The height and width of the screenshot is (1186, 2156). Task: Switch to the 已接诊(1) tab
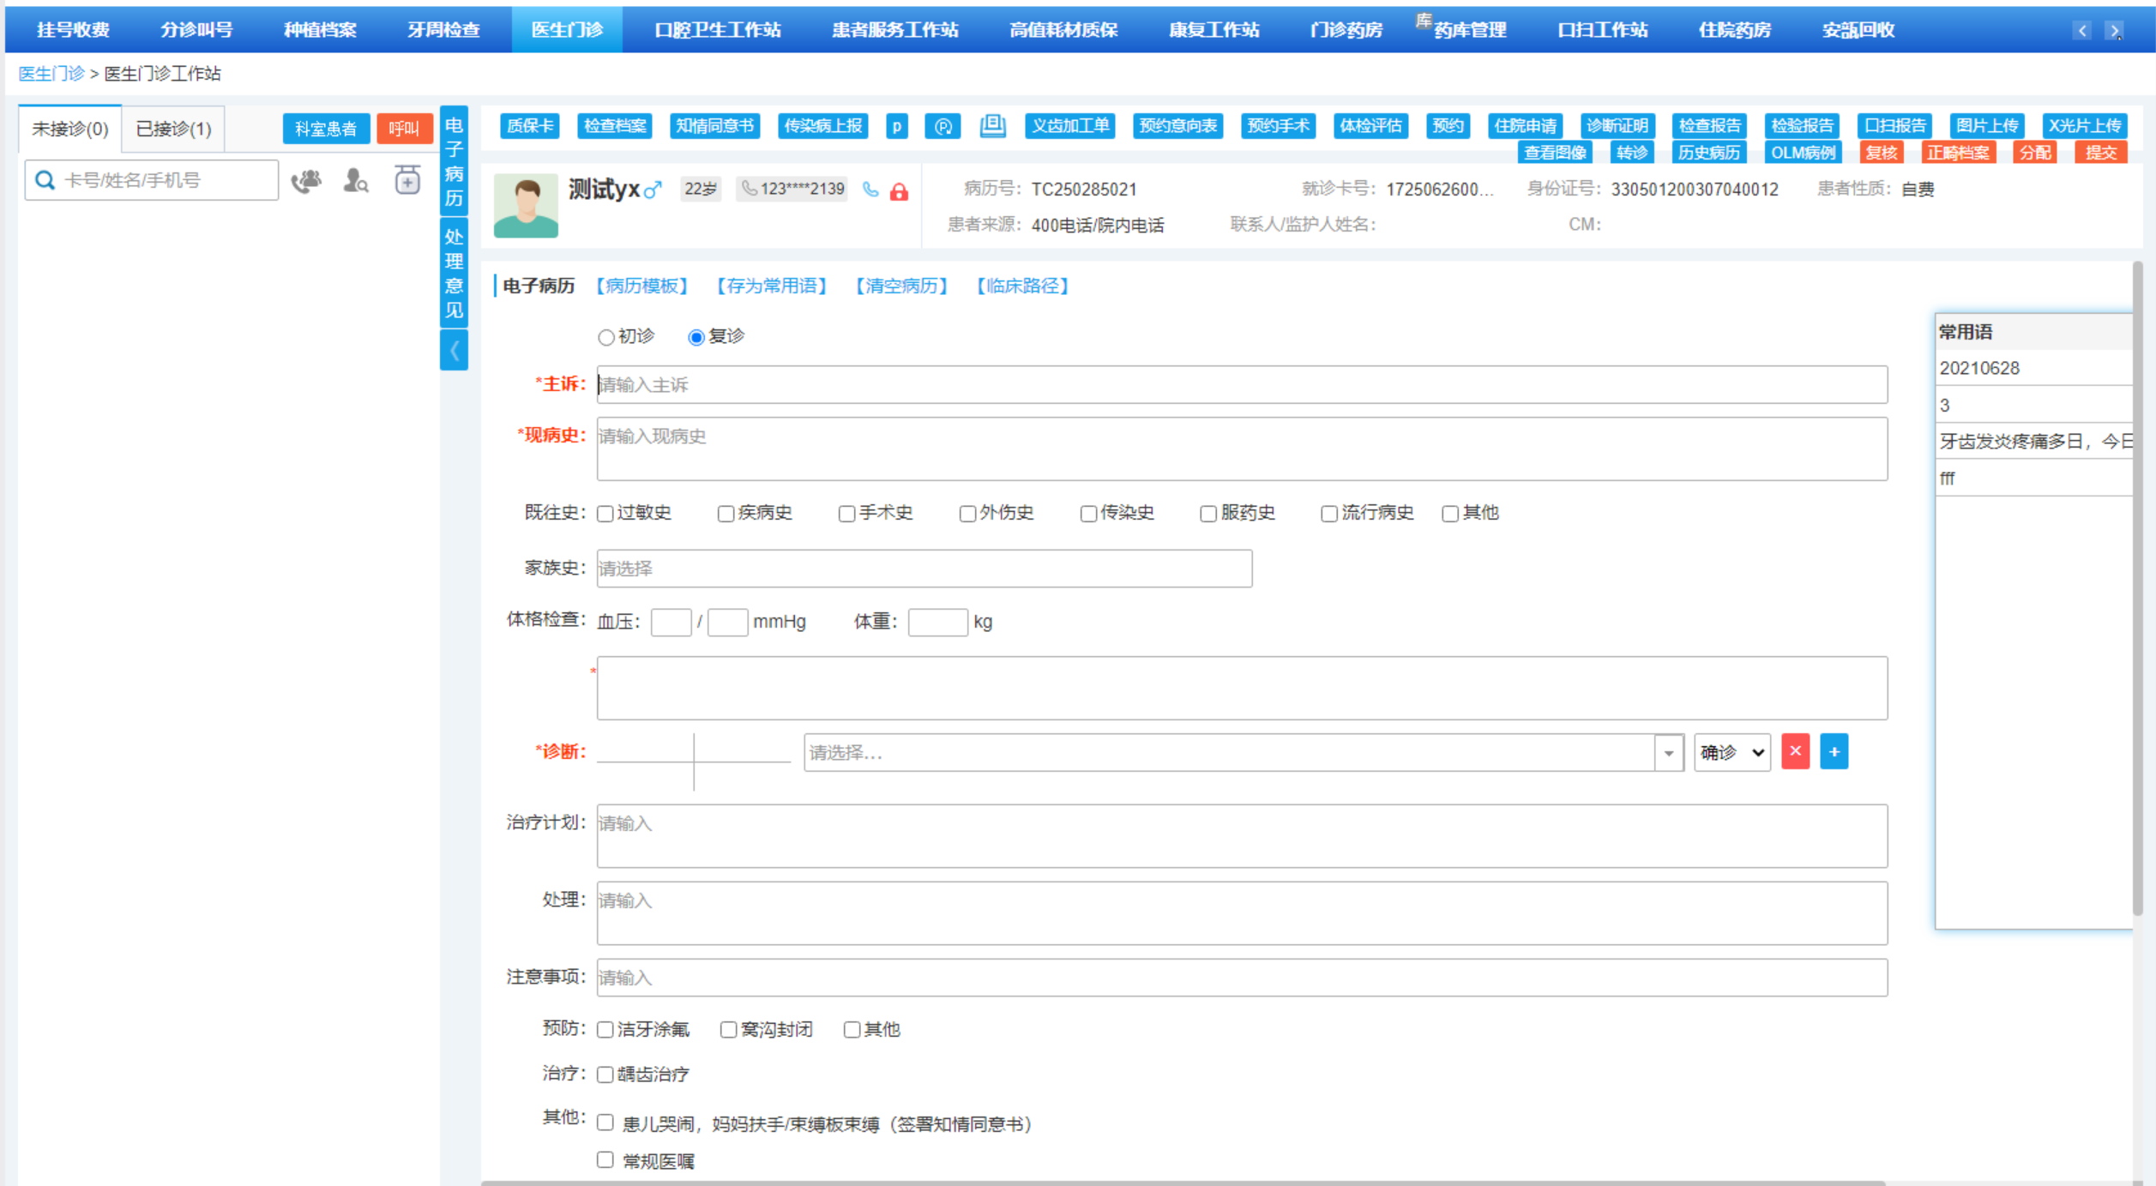coord(173,129)
